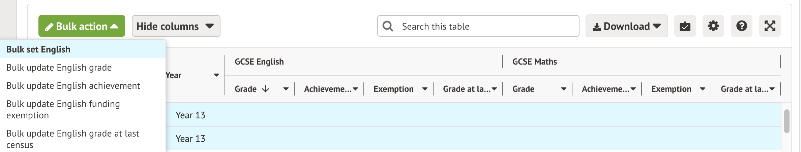Open Year column filter dropdown arrow
Viewport: 801px width, 152px height.
pyautogui.click(x=216, y=75)
